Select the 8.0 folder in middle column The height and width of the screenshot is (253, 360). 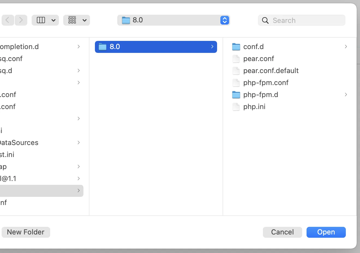click(156, 47)
